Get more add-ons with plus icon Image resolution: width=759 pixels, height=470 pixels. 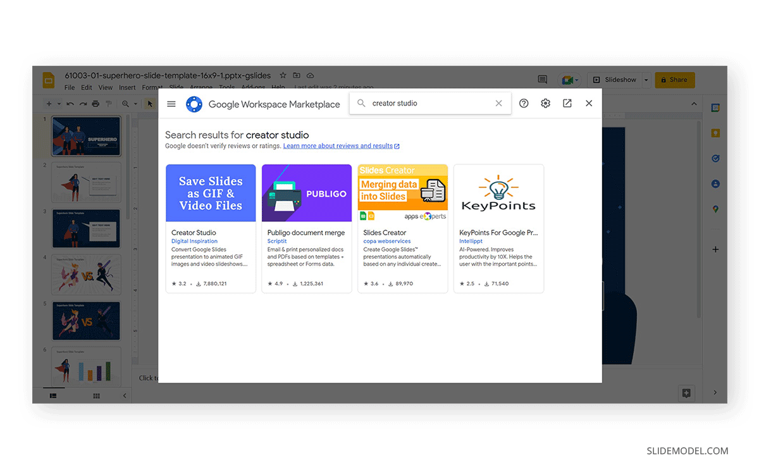click(x=715, y=249)
